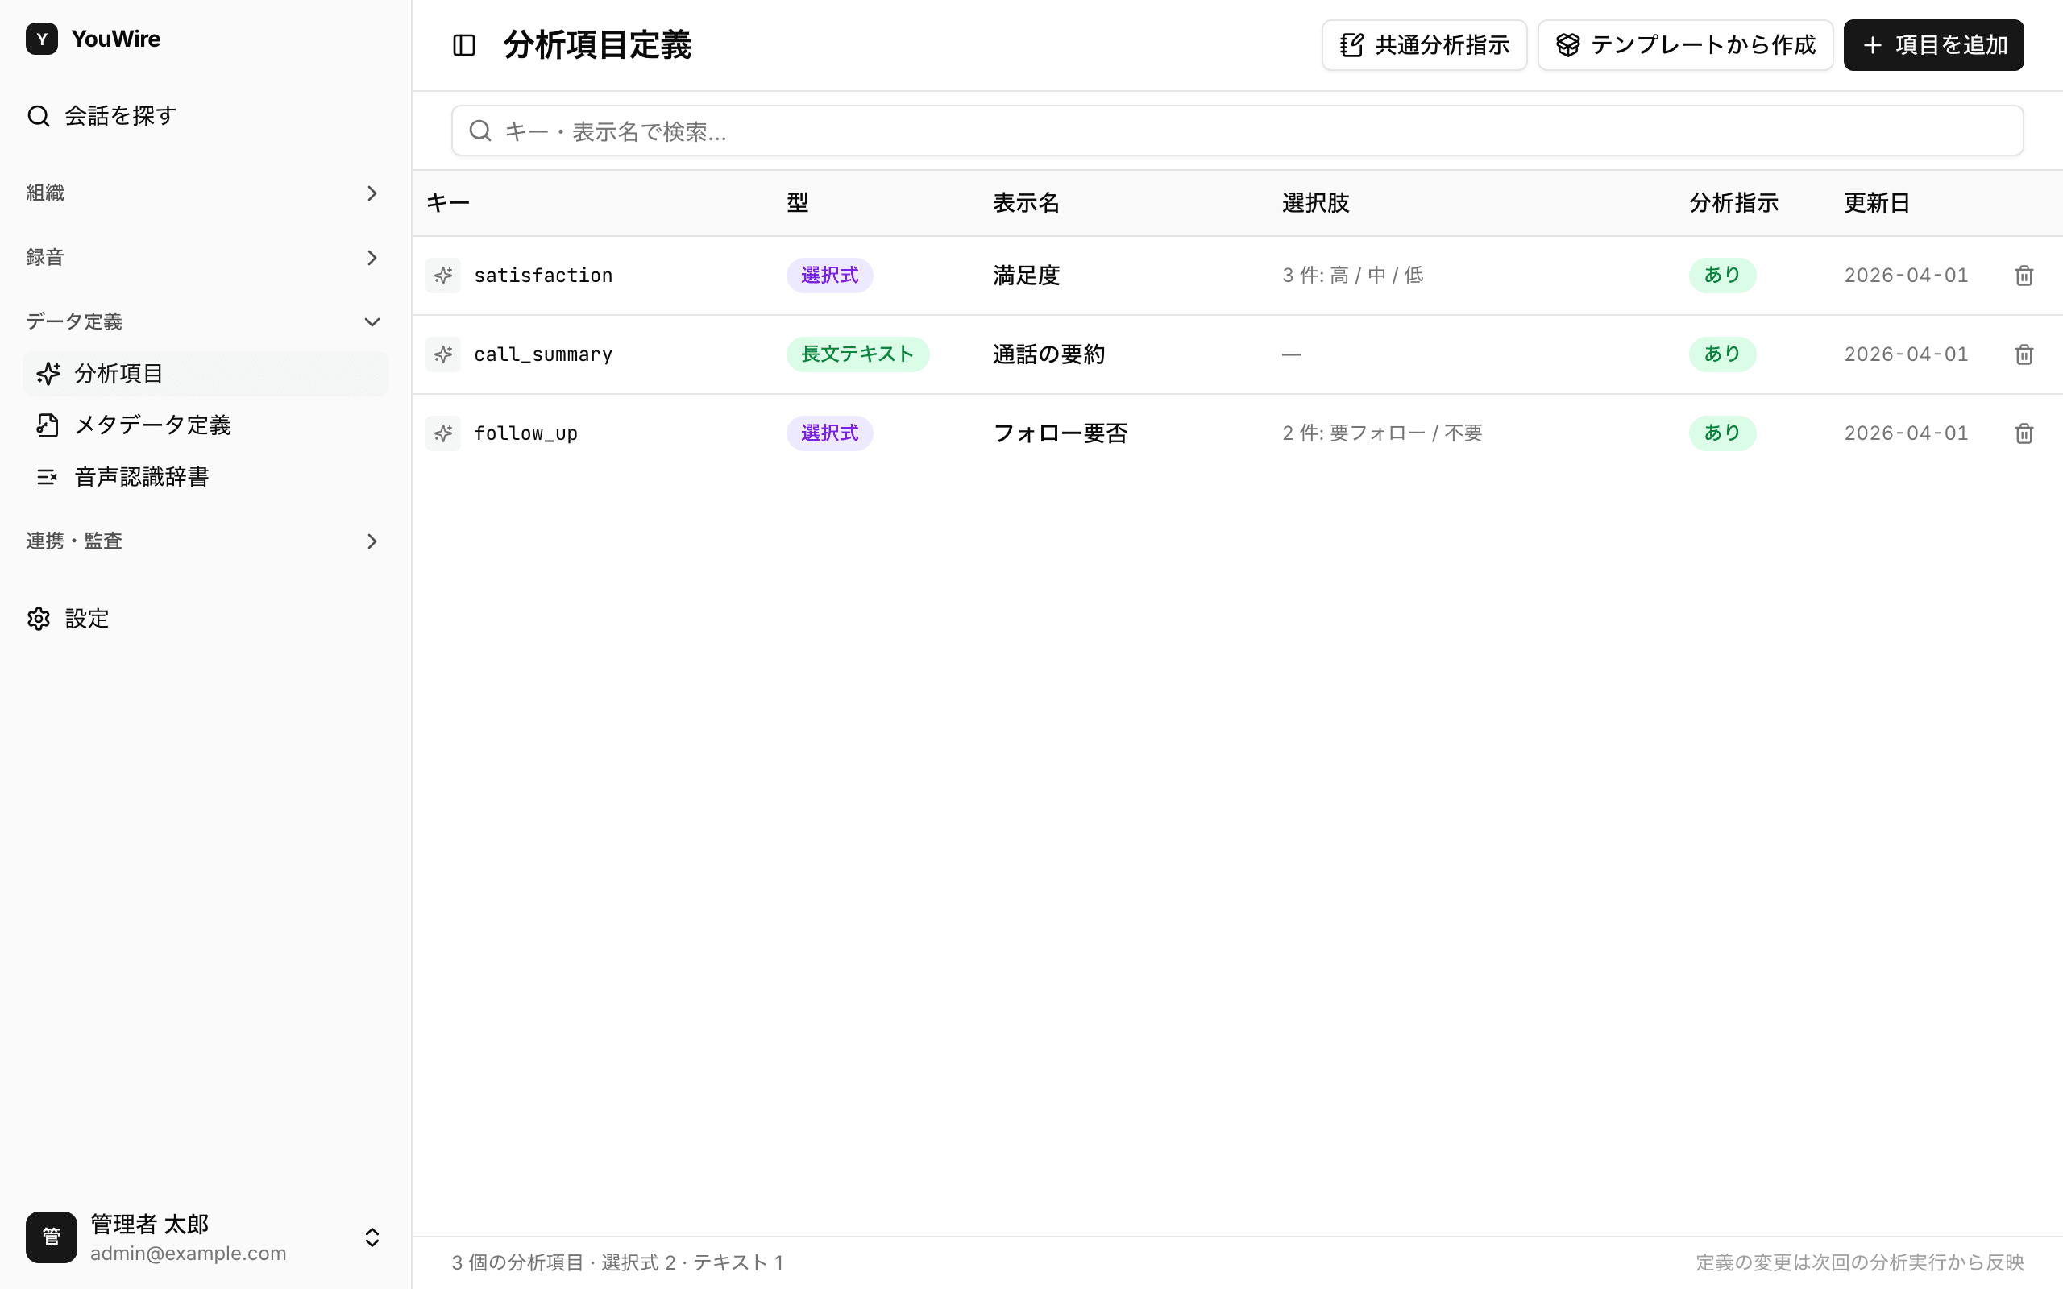Viewport: 2063px width, 1289px height.
Task: Click the call_summary key text
Action: 543,354
